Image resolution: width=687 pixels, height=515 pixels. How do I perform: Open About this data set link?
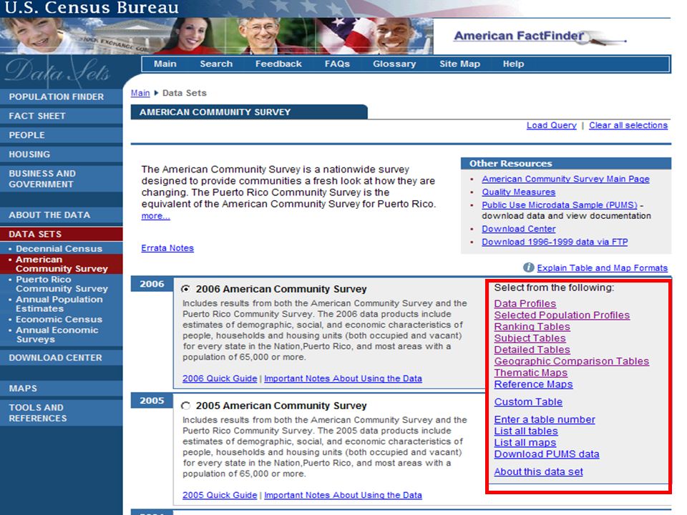[538, 471]
